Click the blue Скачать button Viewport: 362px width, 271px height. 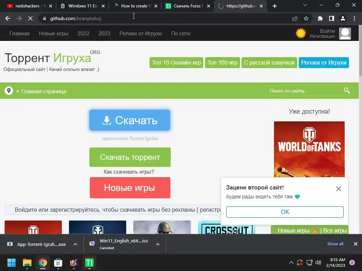click(x=130, y=120)
